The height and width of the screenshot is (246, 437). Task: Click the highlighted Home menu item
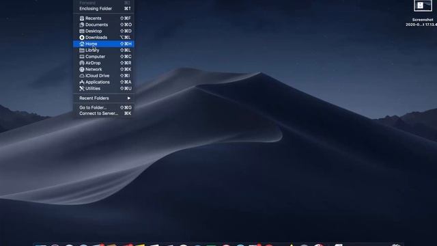point(104,44)
